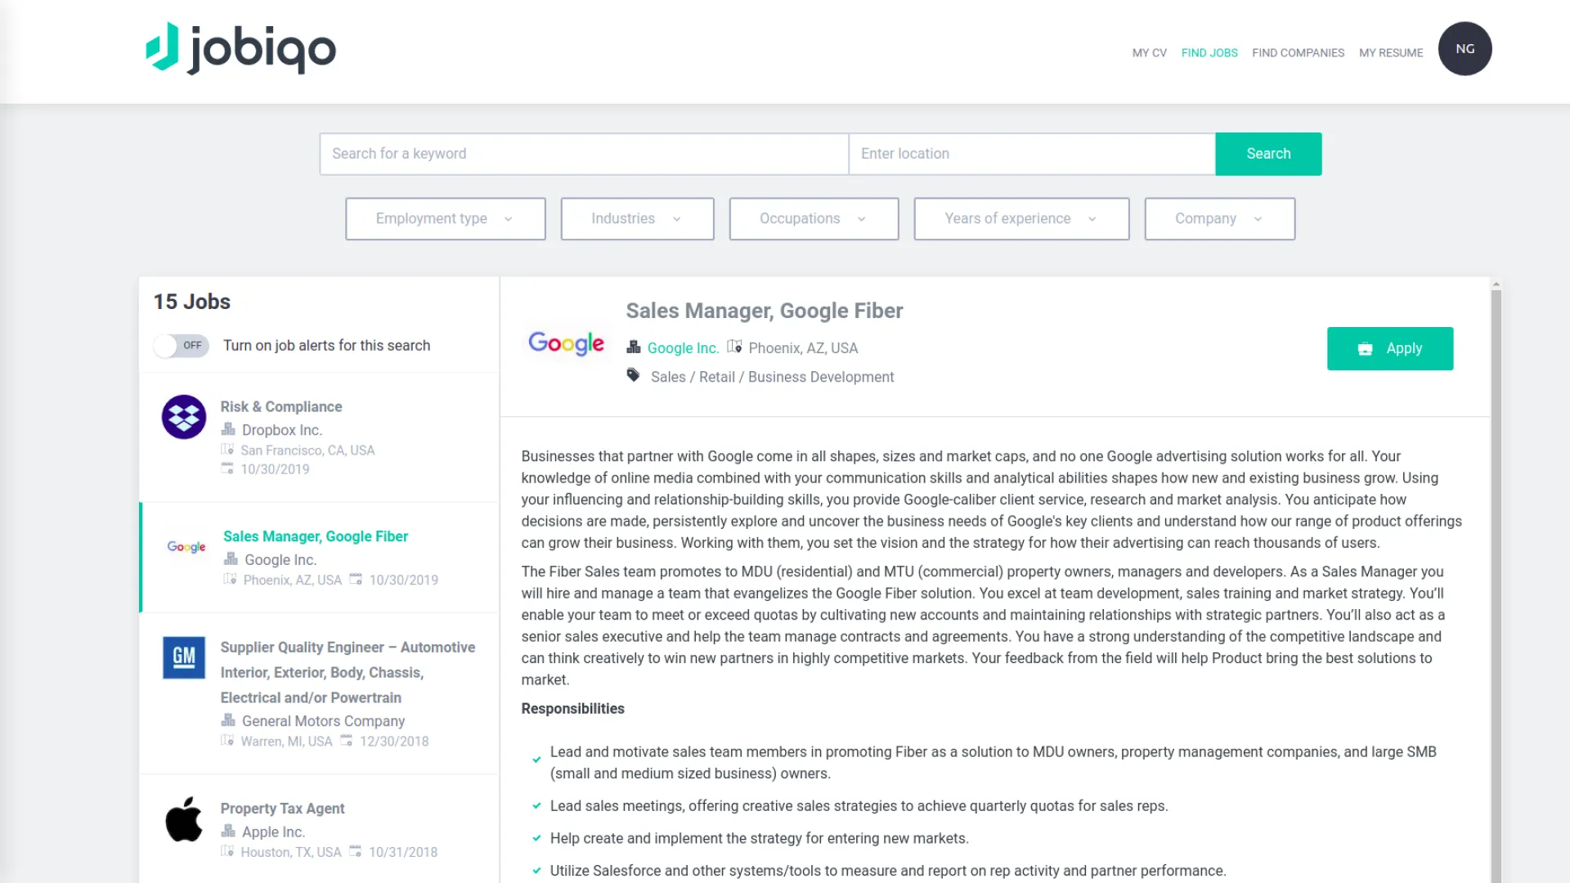
Task: Toggle job alerts switch on
Action: coord(181,346)
